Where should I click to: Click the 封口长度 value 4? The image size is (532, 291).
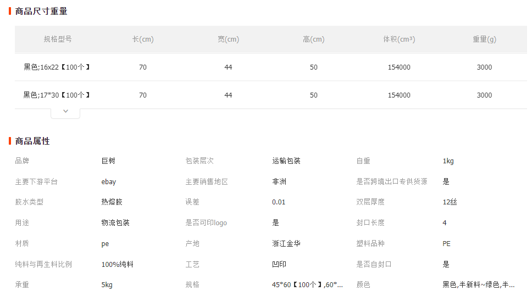coord(445,223)
